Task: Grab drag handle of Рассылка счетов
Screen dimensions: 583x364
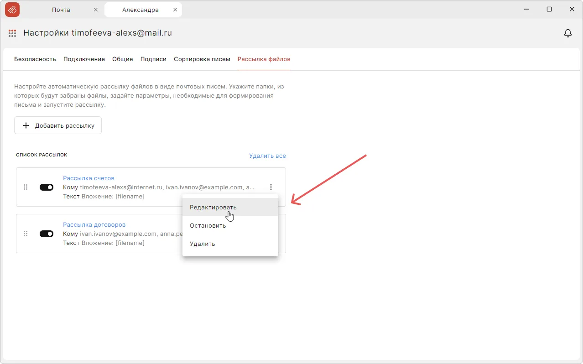Action: coord(26,187)
